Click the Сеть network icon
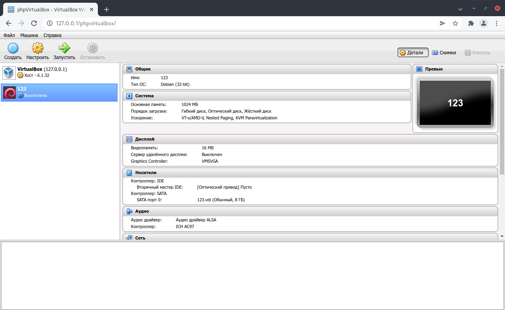The width and height of the screenshot is (505, 310). coord(129,238)
